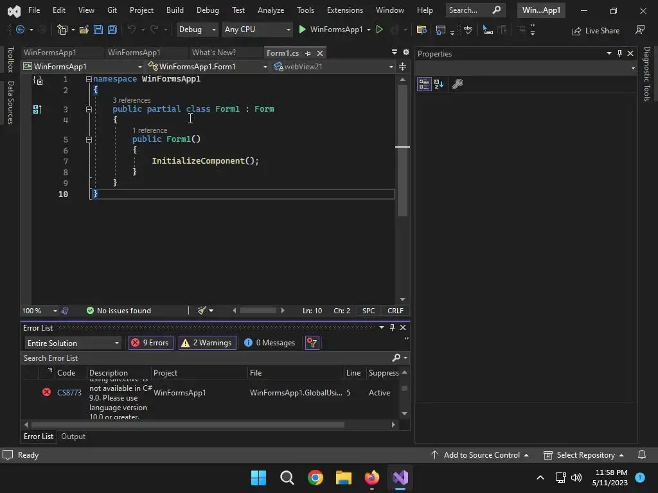Screen dimensions: 658x493
Task: Open the CS8773 error code link
Action: tap(69, 393)
